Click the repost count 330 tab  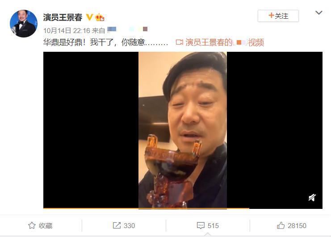(124, 225)
